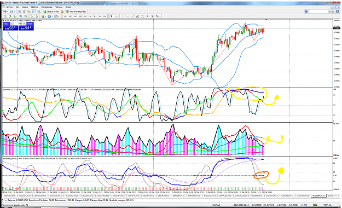This screenshot has height=208, width=342.
Task: Click the SELL one-click trading button
Action: coord(10,26)
